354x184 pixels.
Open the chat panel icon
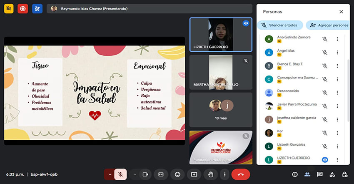(320, 174)
